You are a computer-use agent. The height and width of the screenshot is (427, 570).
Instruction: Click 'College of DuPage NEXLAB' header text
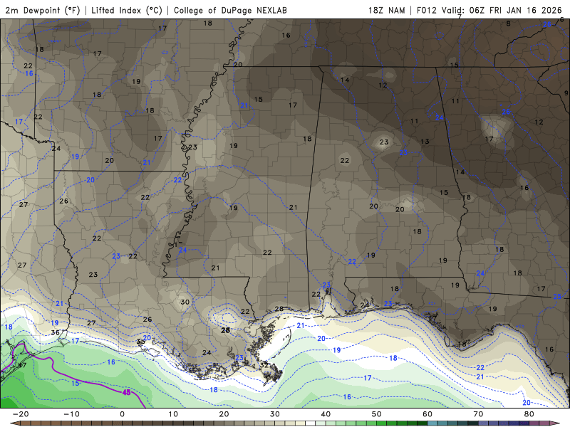coord(230,10)
